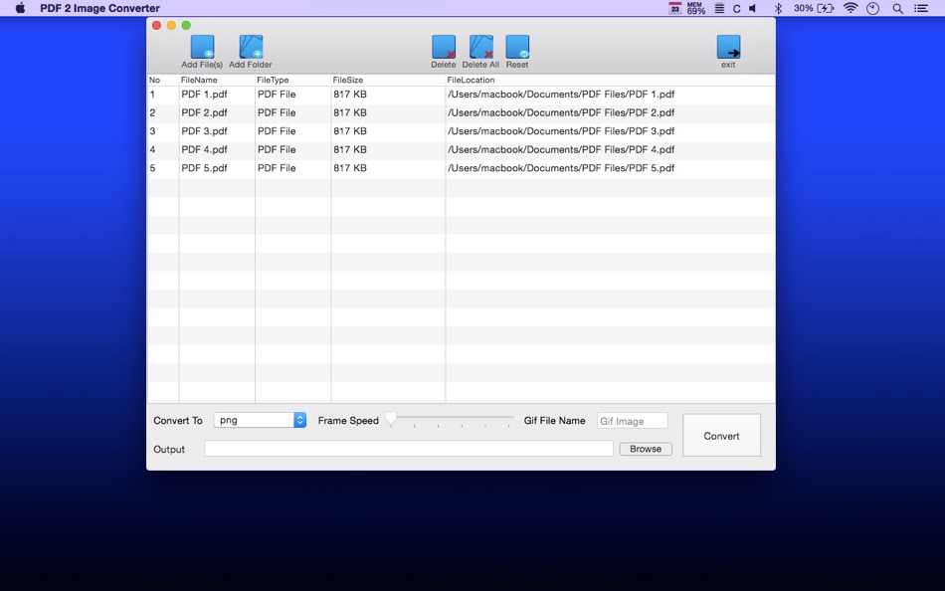
Task: Open the Apple menu
Action: [x=20, y=8]
